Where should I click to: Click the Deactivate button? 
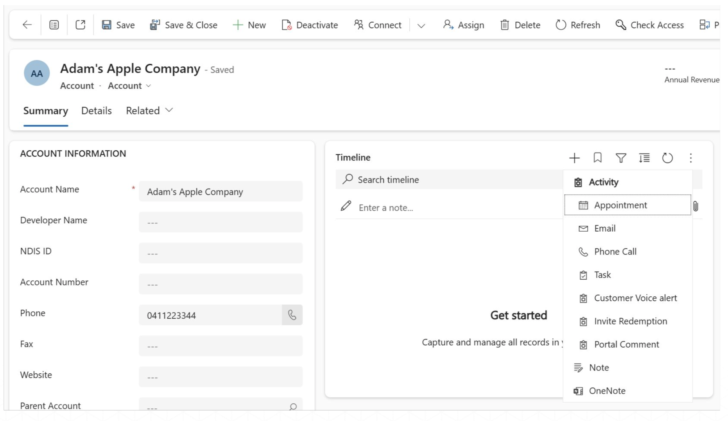pyautogui.click(x=310, y=25)
